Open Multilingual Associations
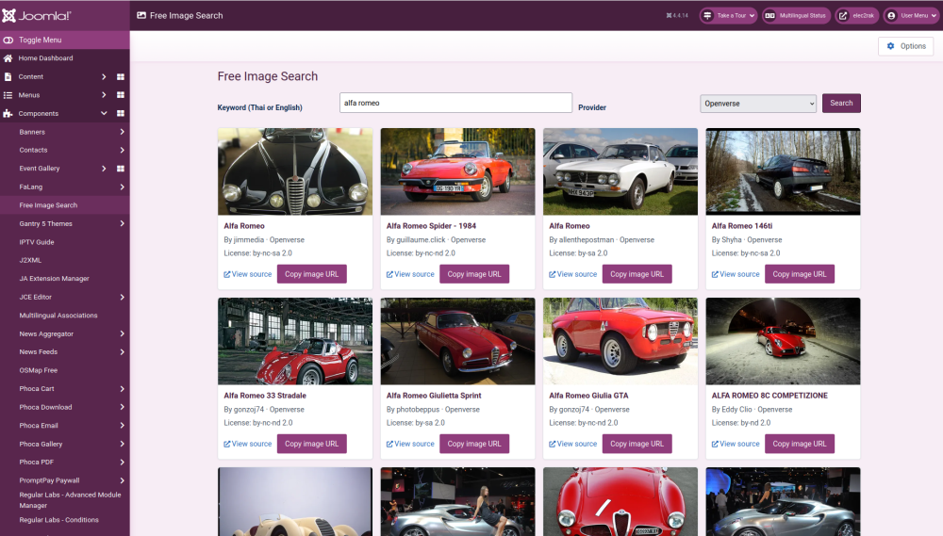Viewport: 943px width, 536px height. (58, 316)
